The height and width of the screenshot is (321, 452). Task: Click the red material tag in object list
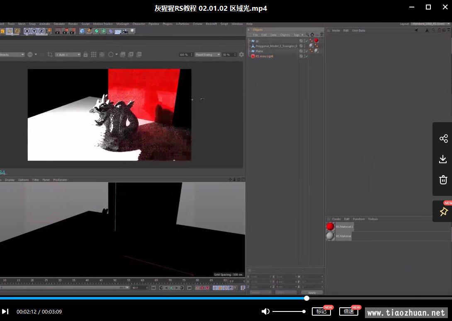(316, 41)
